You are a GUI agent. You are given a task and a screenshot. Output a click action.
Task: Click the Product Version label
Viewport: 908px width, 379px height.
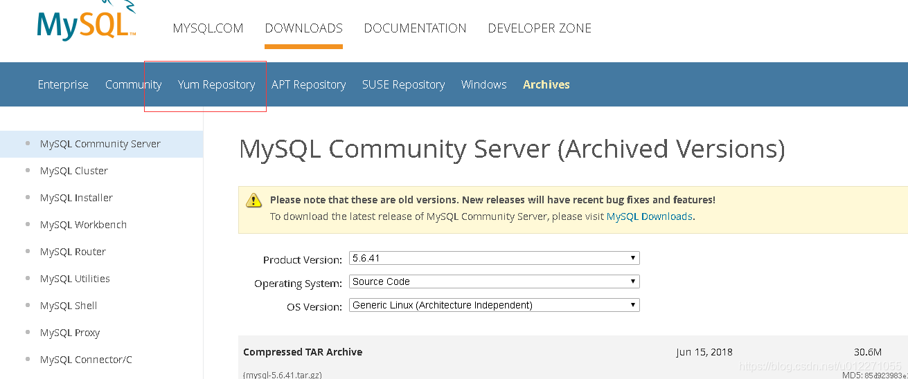[x=303, y=260]
